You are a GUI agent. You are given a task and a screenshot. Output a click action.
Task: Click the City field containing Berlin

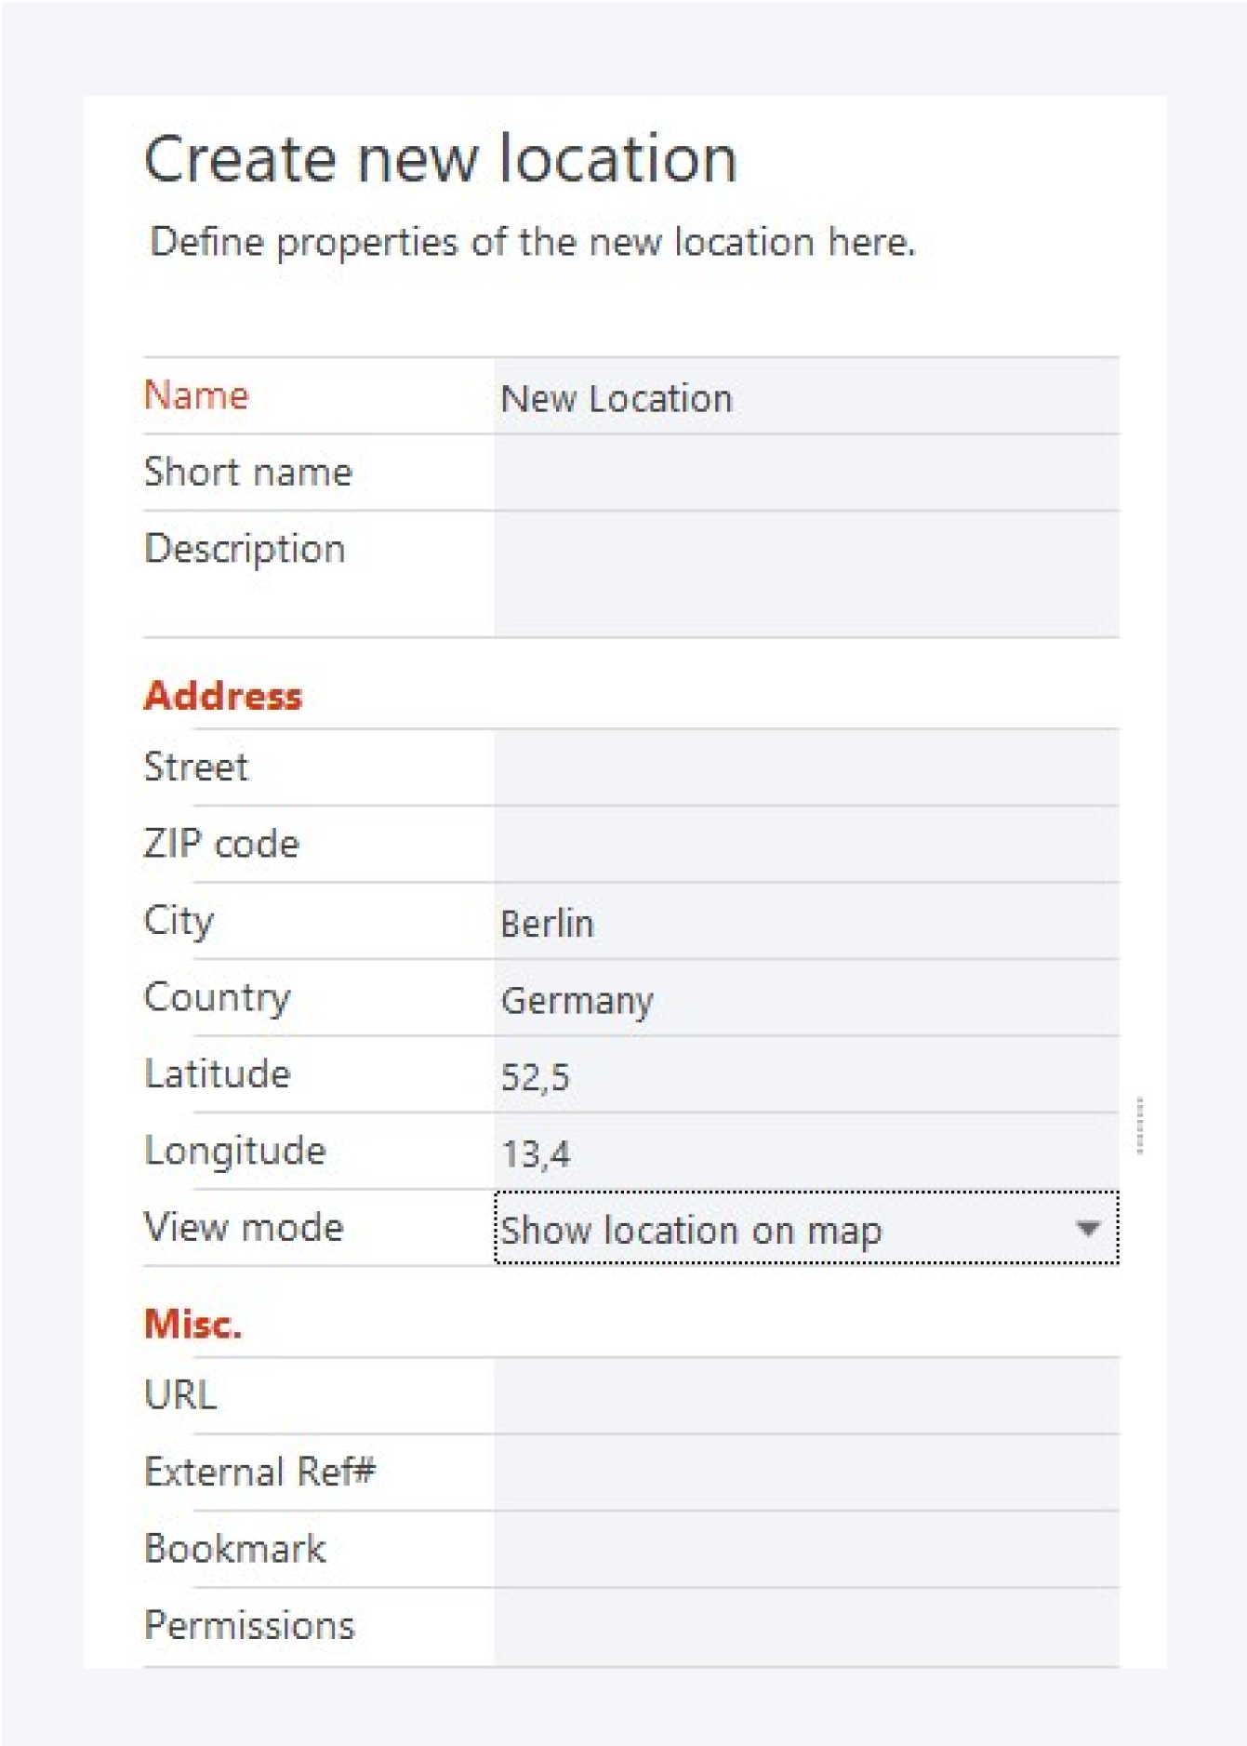click(805, 923)
